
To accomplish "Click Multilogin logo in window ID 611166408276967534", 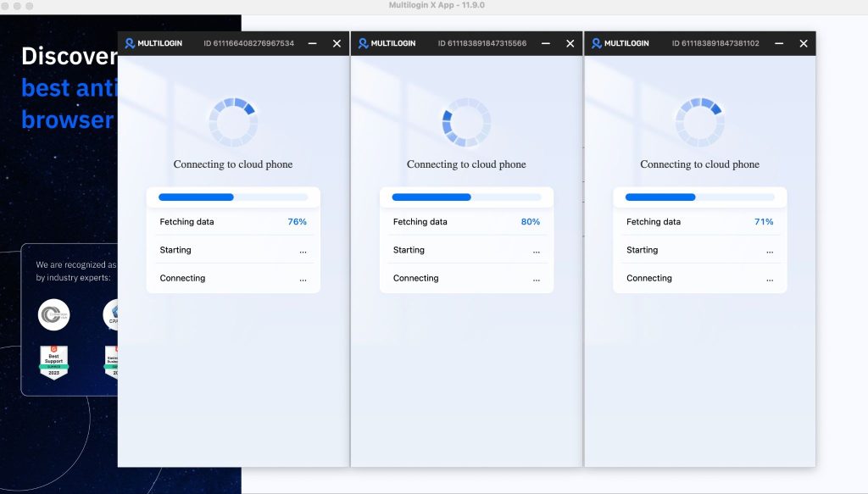I will point(153,43).
